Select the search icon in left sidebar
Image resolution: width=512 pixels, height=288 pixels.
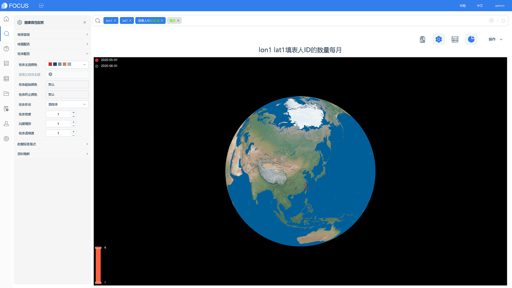pos(7,34)
